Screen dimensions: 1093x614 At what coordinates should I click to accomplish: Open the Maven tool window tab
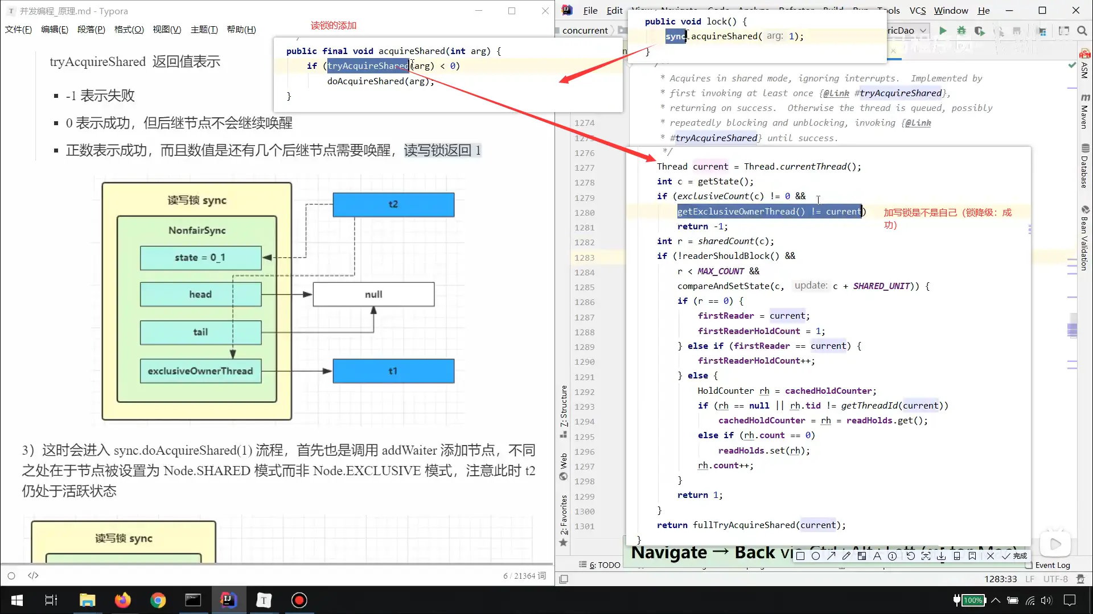click(1084, 112)
